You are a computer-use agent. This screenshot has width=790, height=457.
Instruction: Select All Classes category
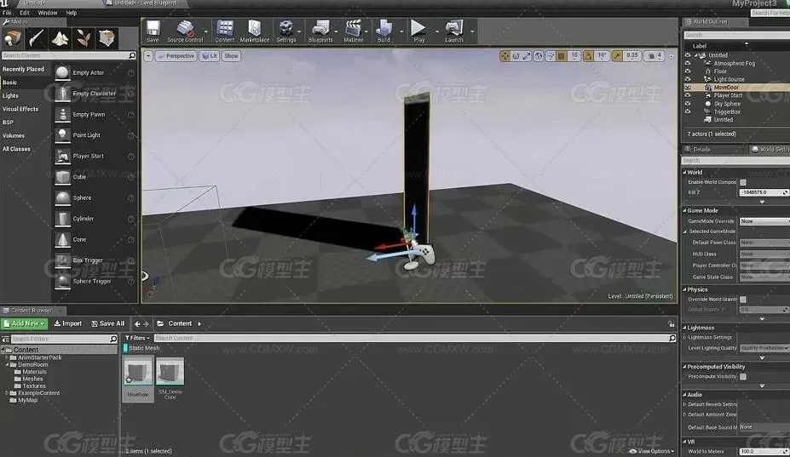click(16, 149)
